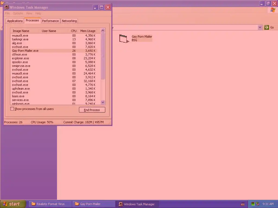Open the Options menu in Task Manager
This screenshot has width=278, height=208.
[x=18, y=13]
